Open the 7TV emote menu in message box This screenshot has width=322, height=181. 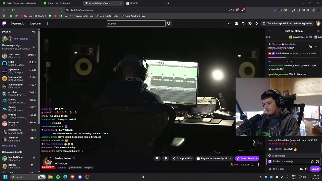tap(317, 162)
